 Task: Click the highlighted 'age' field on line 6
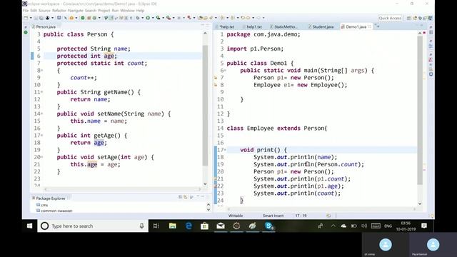coord(109,56)
